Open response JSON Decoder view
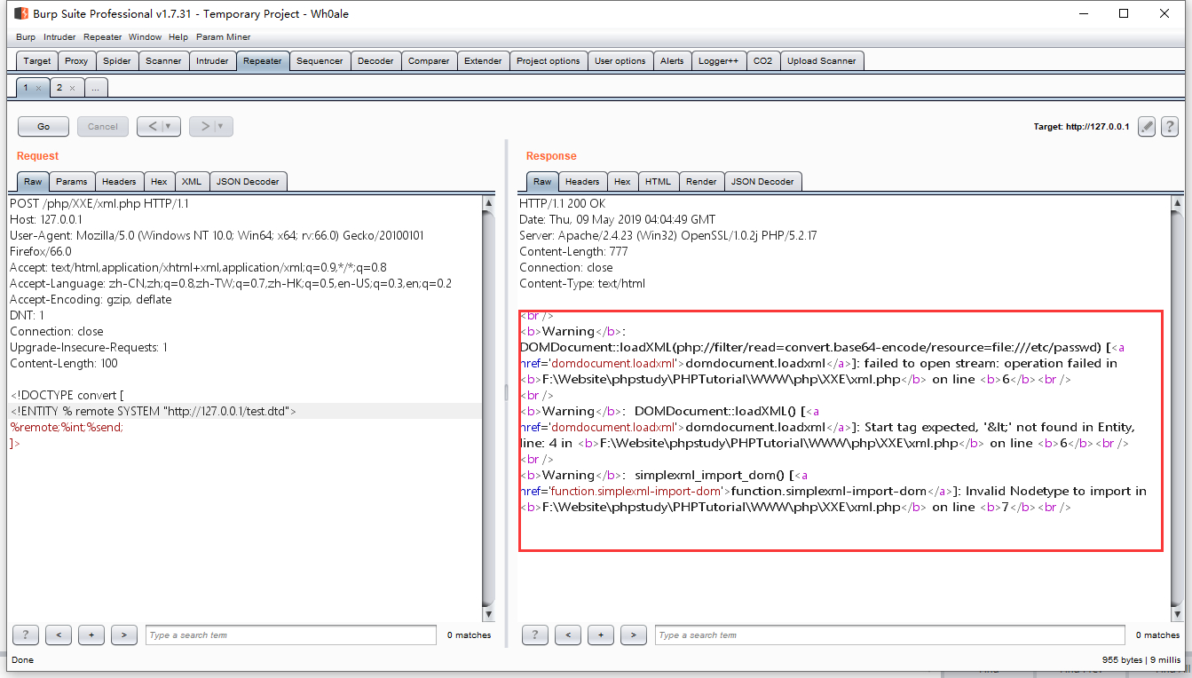The height and width of the screenshot is (678, 1192). pos(763,181)
